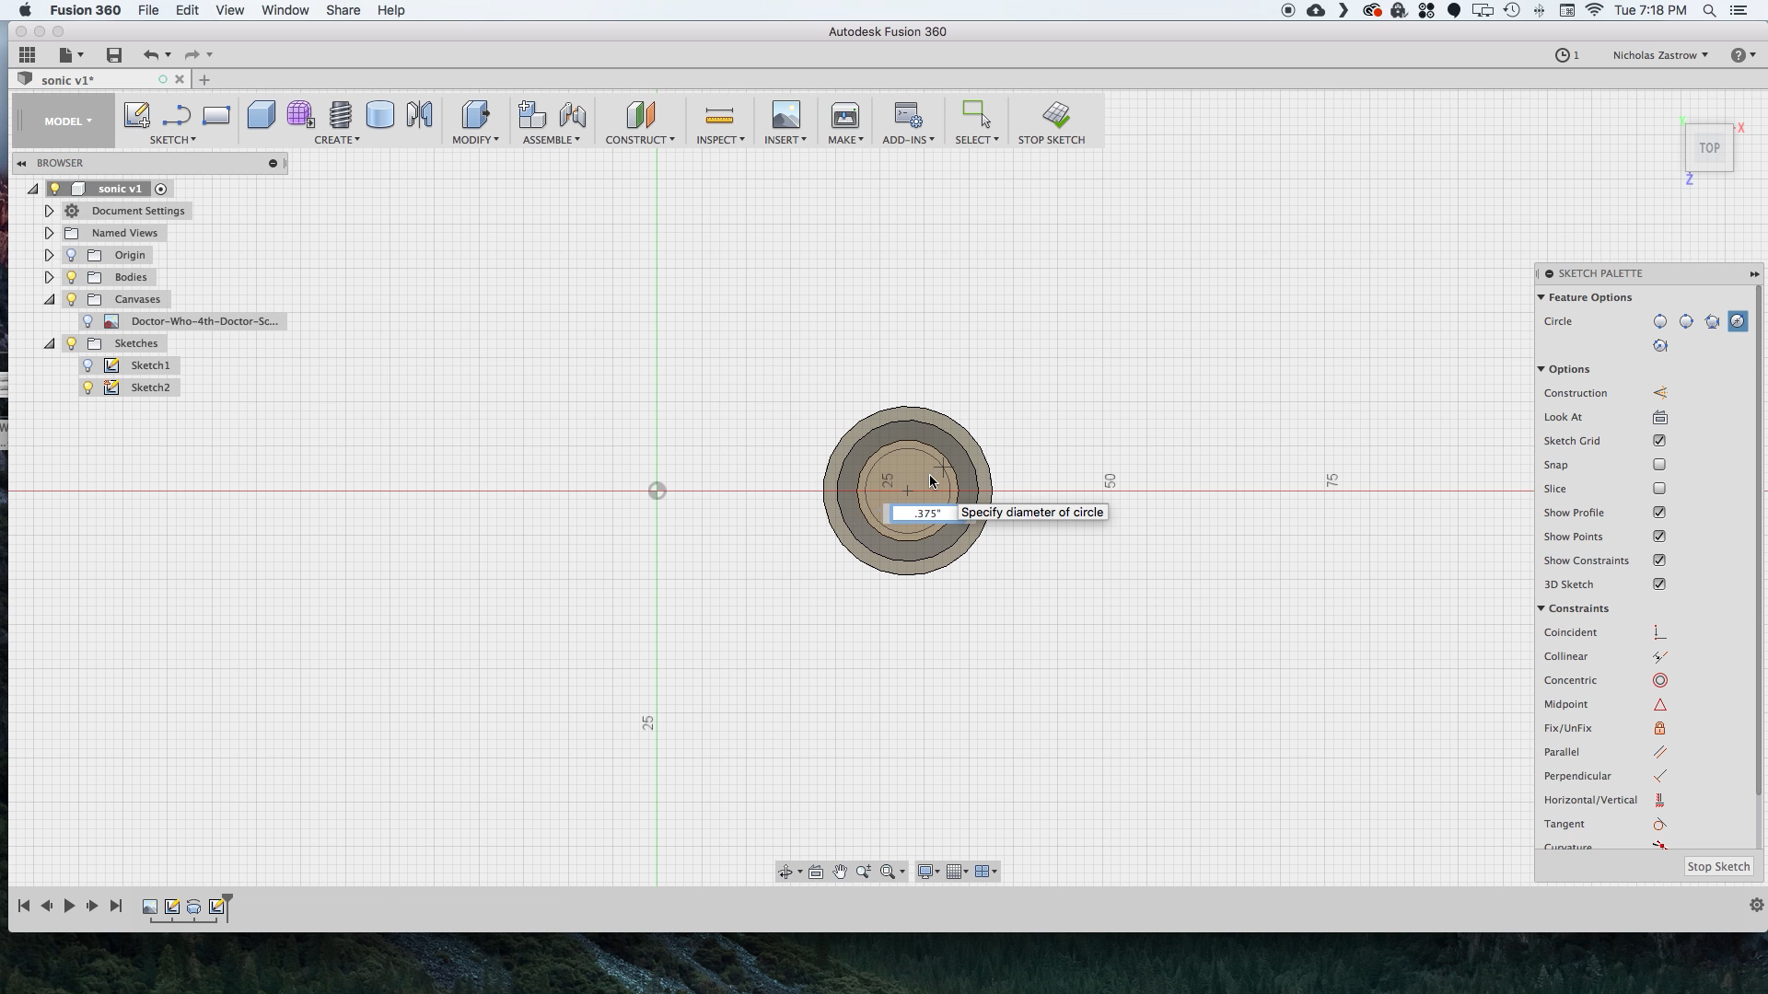This screenshot has height=994, width=1768.
Task: Open the Edit menu
Action: click(x=187, y=10)
